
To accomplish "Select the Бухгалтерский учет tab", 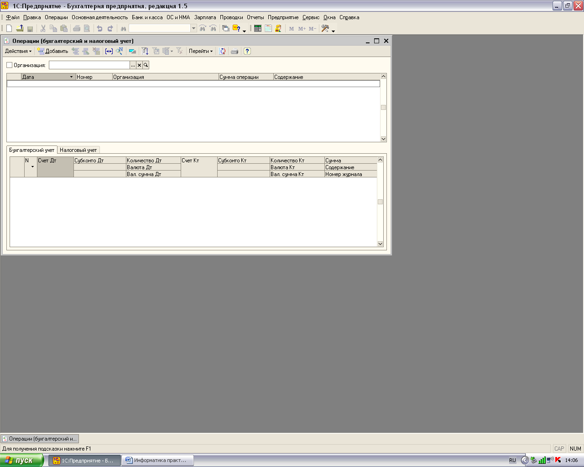I will click(32, 150).
